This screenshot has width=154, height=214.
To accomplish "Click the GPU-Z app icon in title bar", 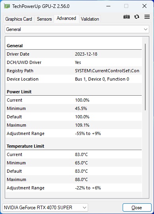I will pos(7,6).
